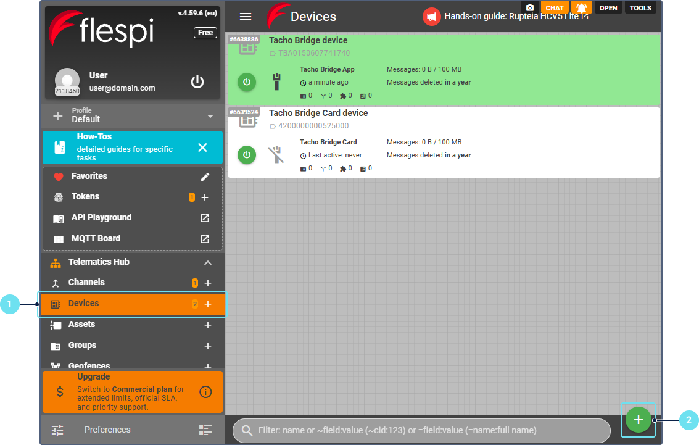Add a new group with plus icon
This screenshot has width=699, height=445.
pyautogui.click(x=208, y=346)
